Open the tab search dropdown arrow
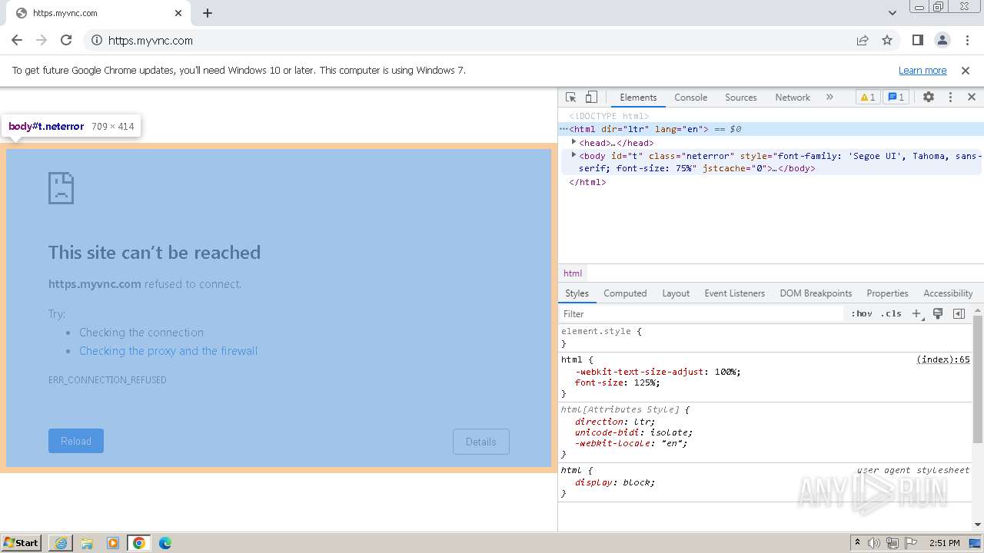Viewport: 984px width, 553px height. 893,13
